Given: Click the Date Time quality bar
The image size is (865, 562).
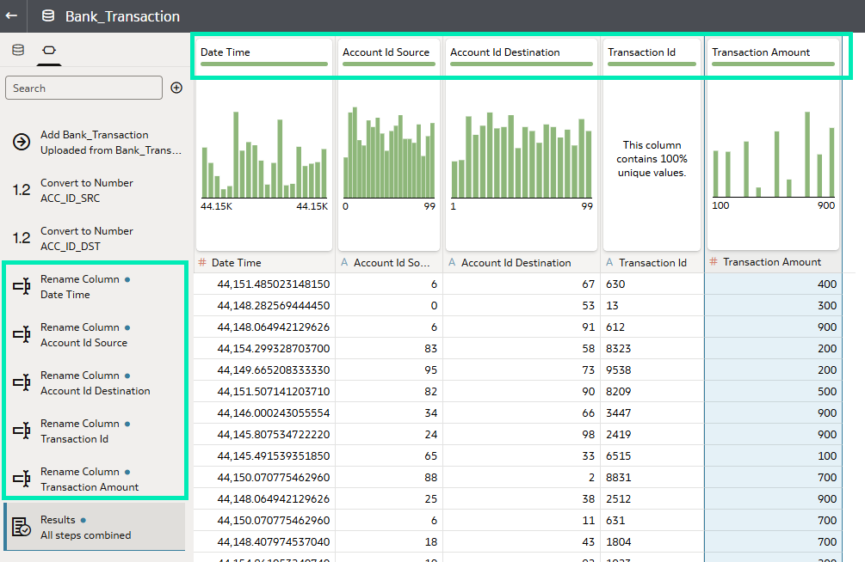Looking at the screenshot, I should tap(263, 64).
